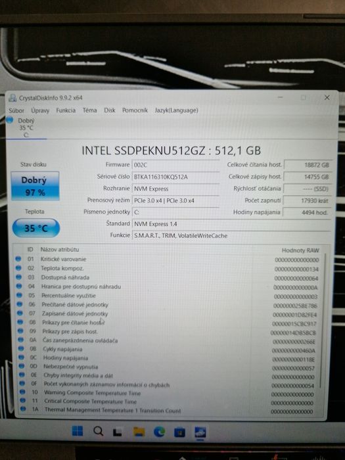Click total host reads value 18872 GB

[x=308, y=165]
